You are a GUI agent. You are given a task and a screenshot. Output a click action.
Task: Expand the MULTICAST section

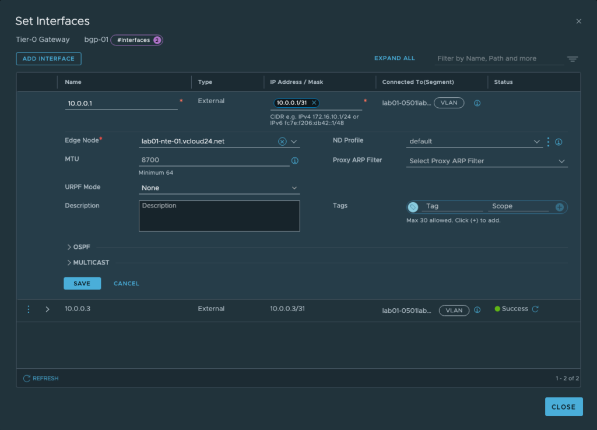87,263
